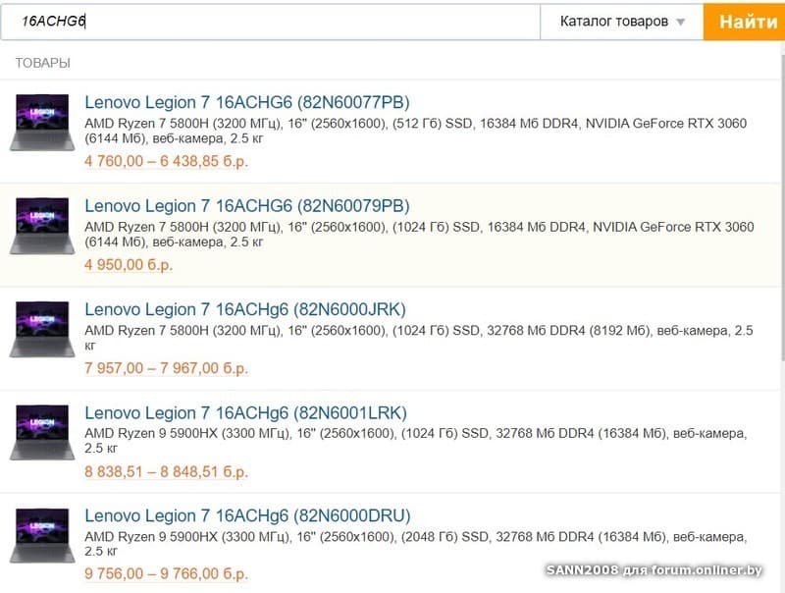Click price 4 760,00 – 6 438,85 б.р.
This screenshot has height=593, width=785.
click(166, 161)
